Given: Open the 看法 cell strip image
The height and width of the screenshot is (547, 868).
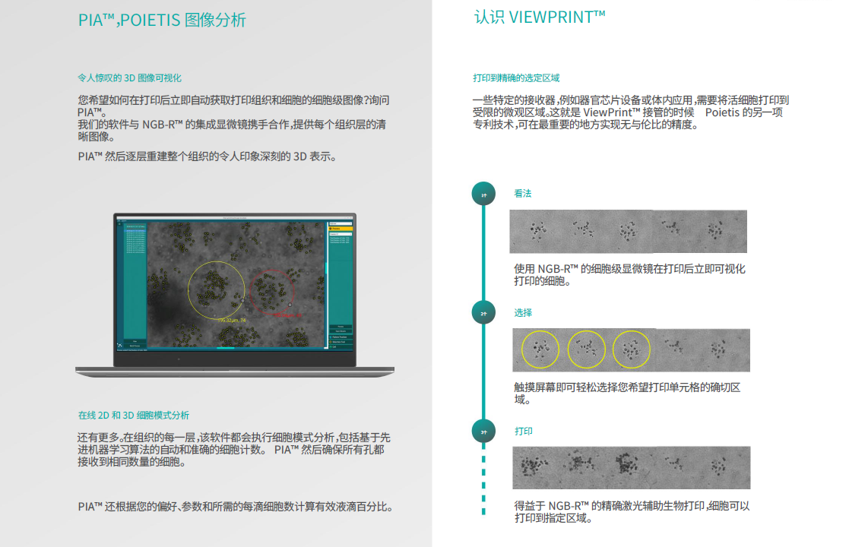Looking at the screenshot, I should pos(628,232).
